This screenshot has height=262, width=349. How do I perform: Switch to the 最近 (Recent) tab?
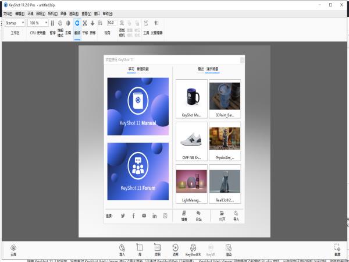[x=201, y=69]
